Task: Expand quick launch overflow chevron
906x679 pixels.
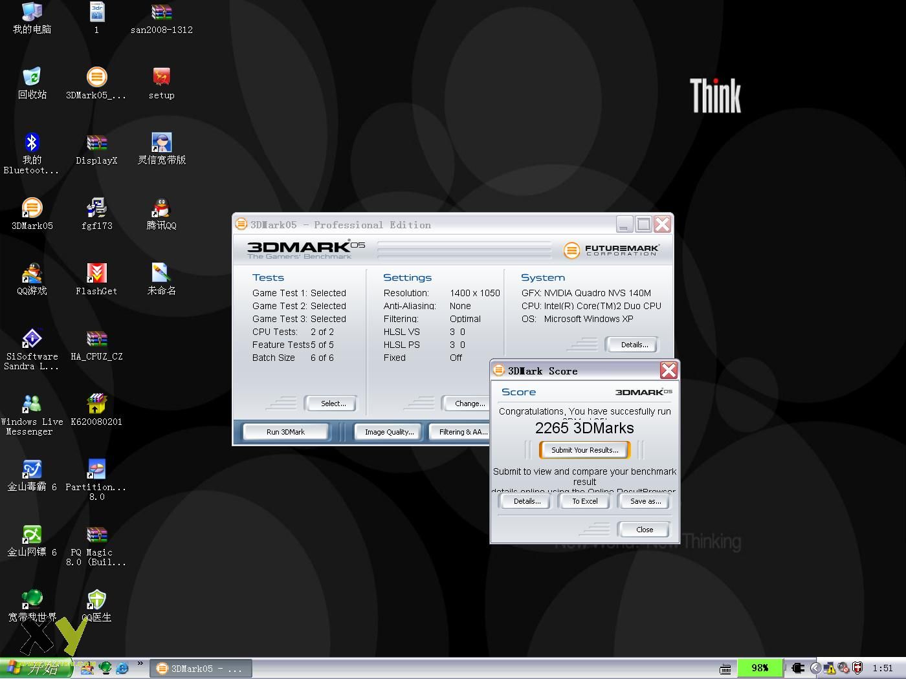Action: click(140, 664)
